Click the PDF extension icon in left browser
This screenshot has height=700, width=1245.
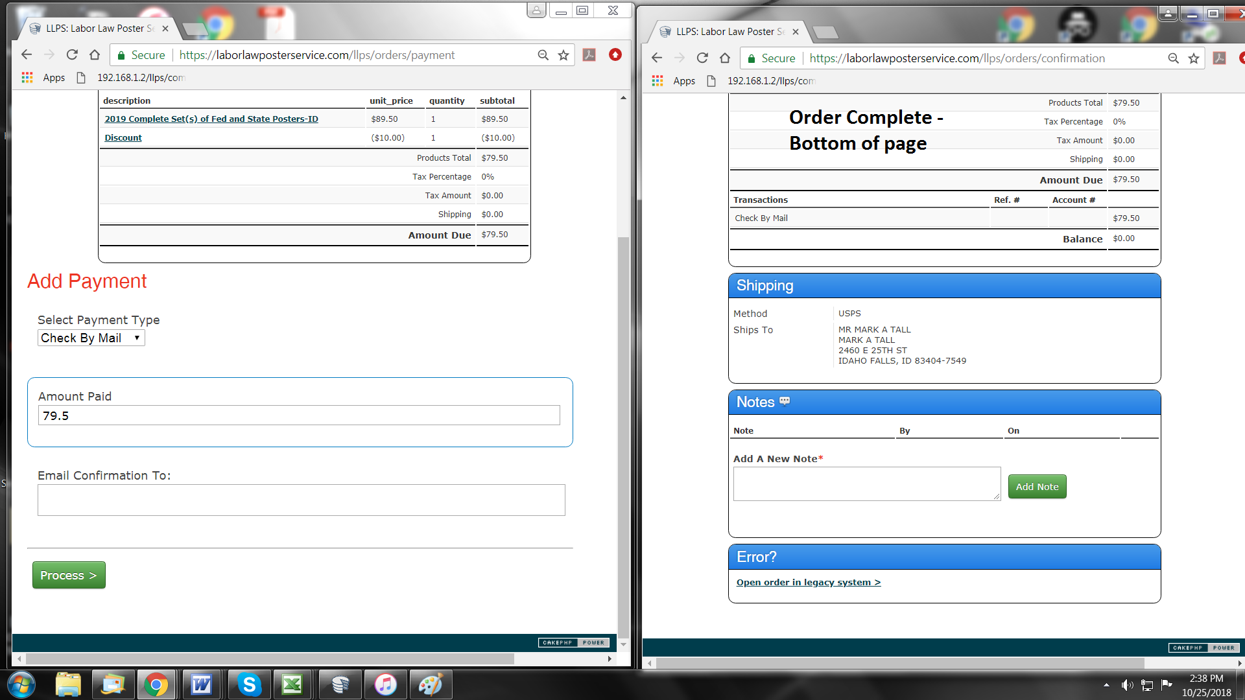pos(589,55)
